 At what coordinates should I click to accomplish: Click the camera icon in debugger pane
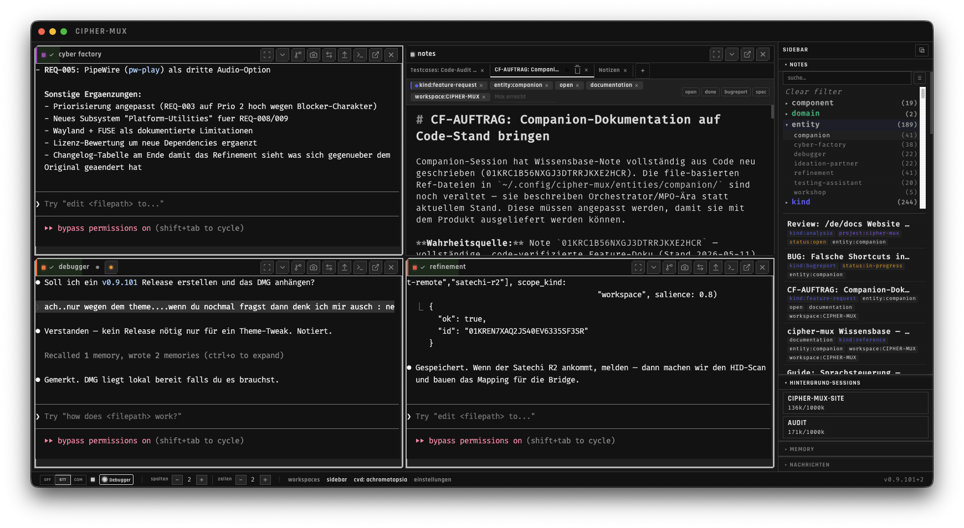click(314, 267)
